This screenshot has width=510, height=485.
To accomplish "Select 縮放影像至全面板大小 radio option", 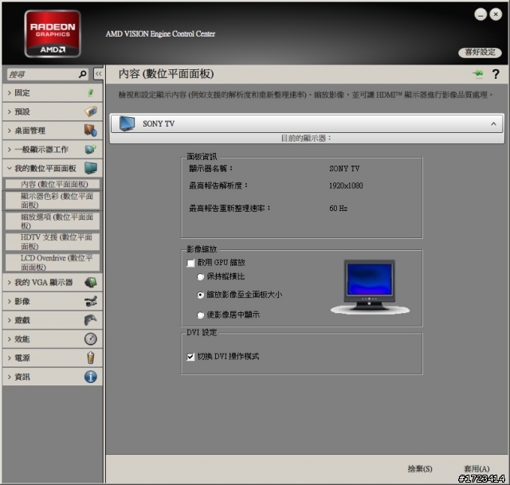I will (200, 295).
